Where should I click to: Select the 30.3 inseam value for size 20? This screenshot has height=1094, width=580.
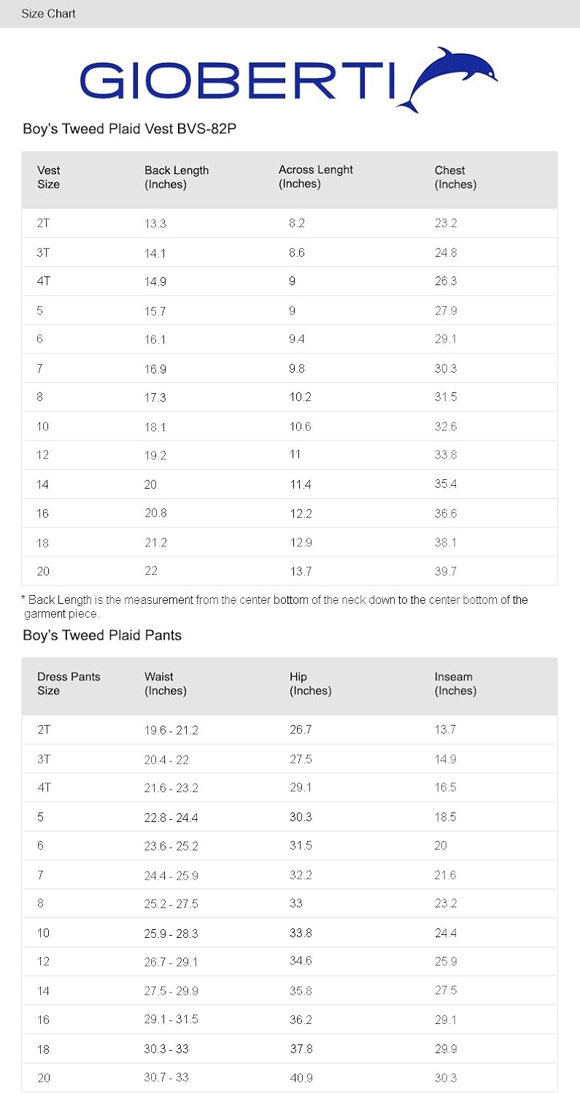[x=446, y=1077]
